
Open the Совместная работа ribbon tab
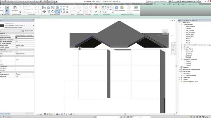pyautogui.click(x=82, y=4)
